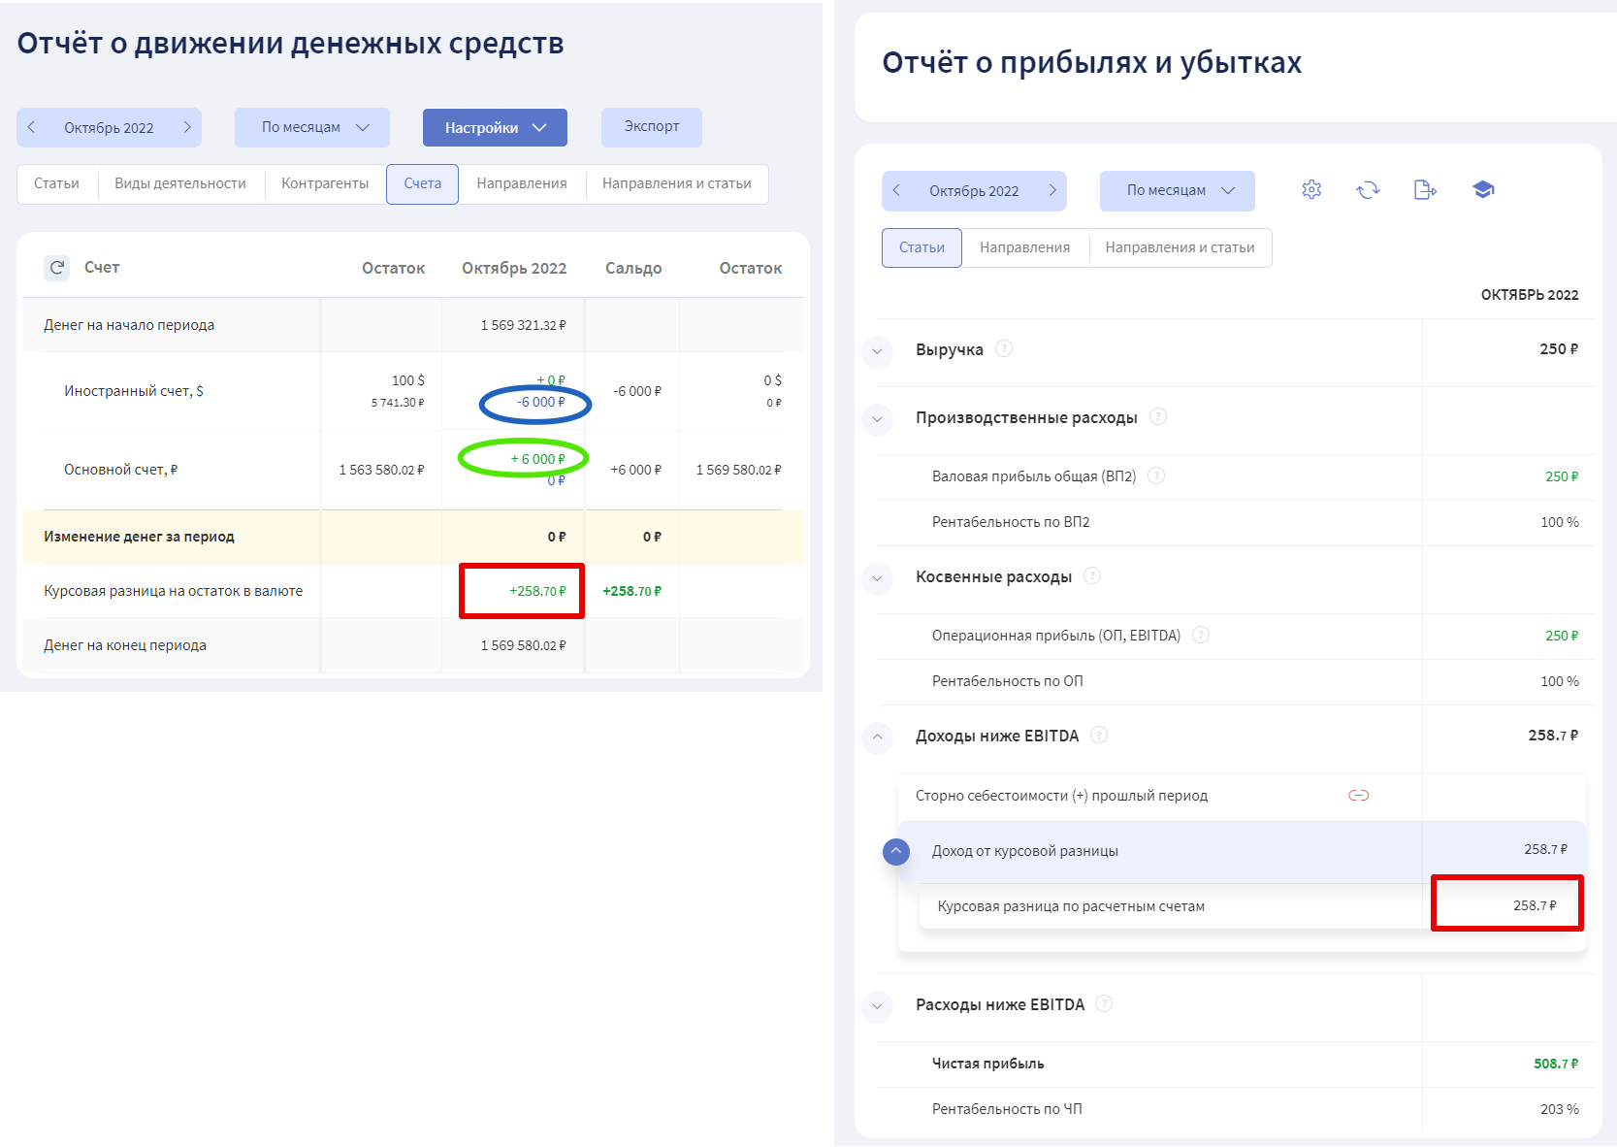Screen dimensions: 1617x1147
Task: Open the settings gear icon in profit and loss report
Action: (x=1311, y=190)
